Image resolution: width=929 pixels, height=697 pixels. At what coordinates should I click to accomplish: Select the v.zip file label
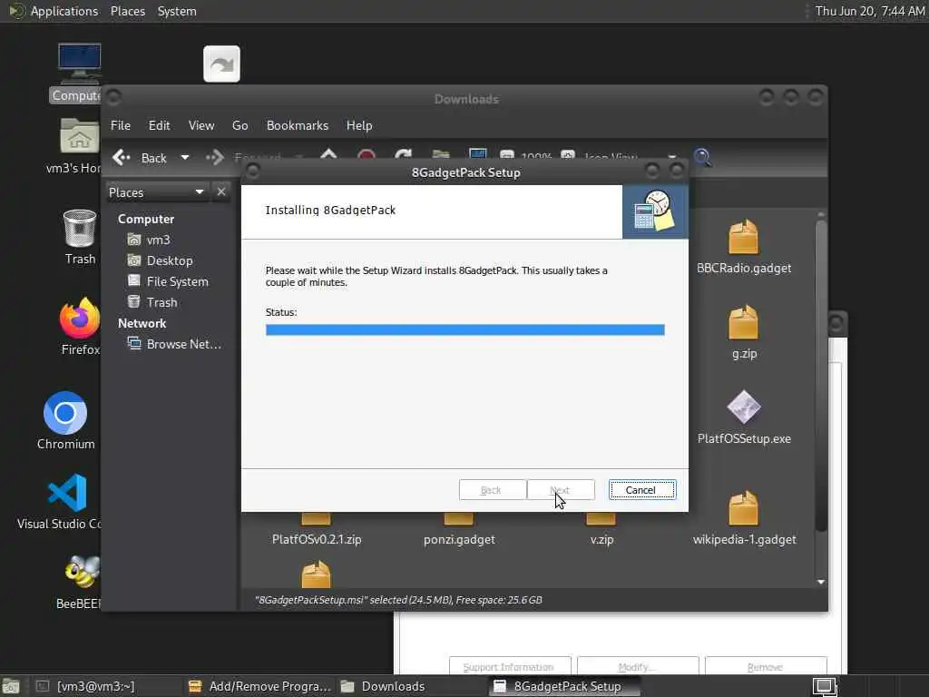(601, 539)
